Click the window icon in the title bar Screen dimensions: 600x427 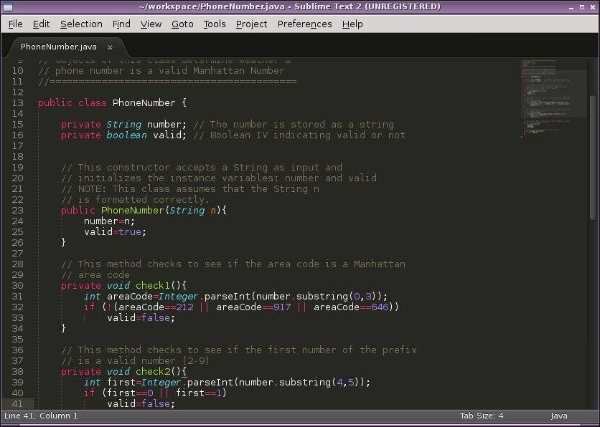pyautogui.click(x=7, y=6)
